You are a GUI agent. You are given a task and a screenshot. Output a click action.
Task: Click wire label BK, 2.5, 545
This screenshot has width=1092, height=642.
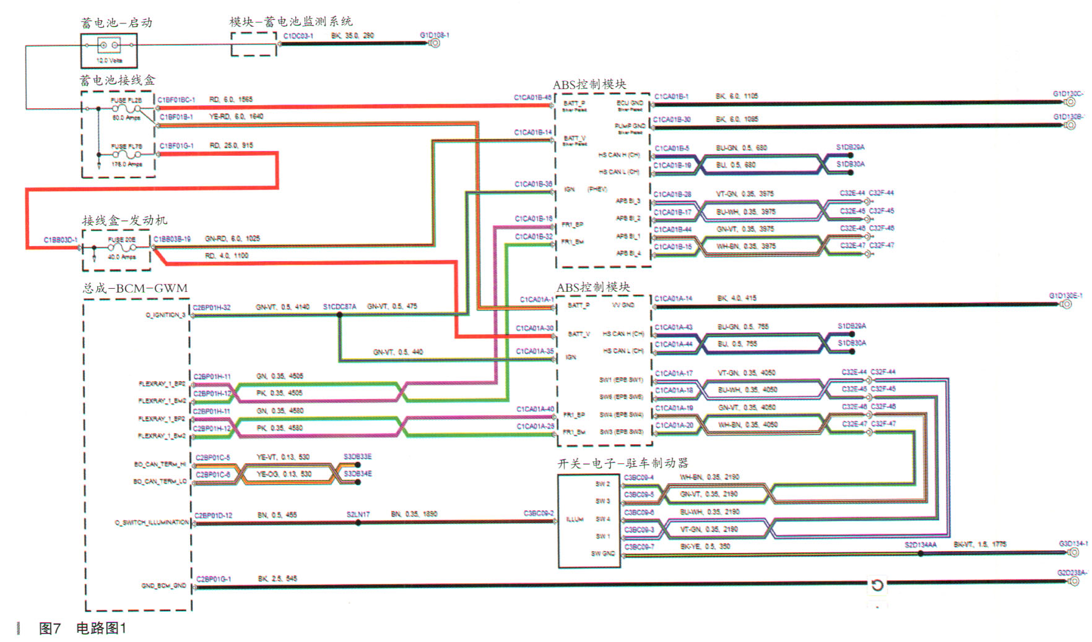277,579
